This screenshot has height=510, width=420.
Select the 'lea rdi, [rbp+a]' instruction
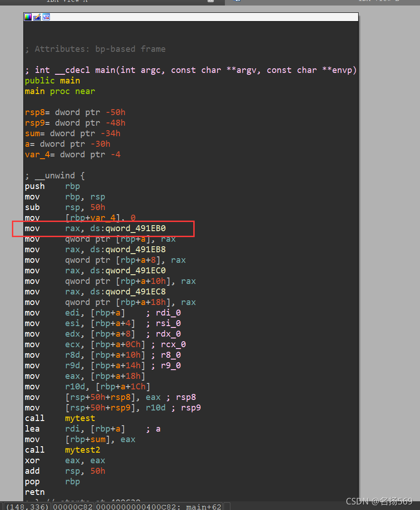tap(75, 429)
